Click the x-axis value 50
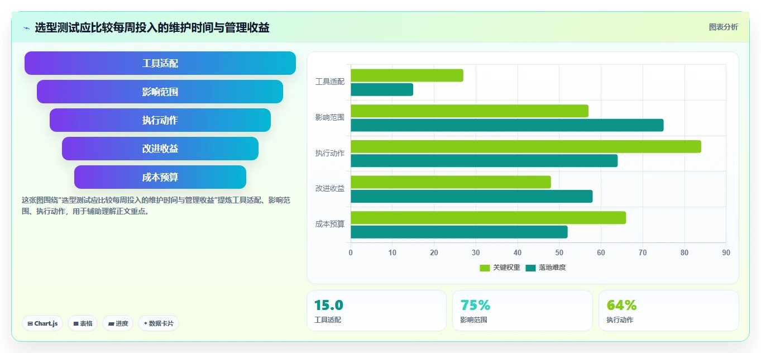This screenshot has height=353, width=761. [x=559, y=252]
